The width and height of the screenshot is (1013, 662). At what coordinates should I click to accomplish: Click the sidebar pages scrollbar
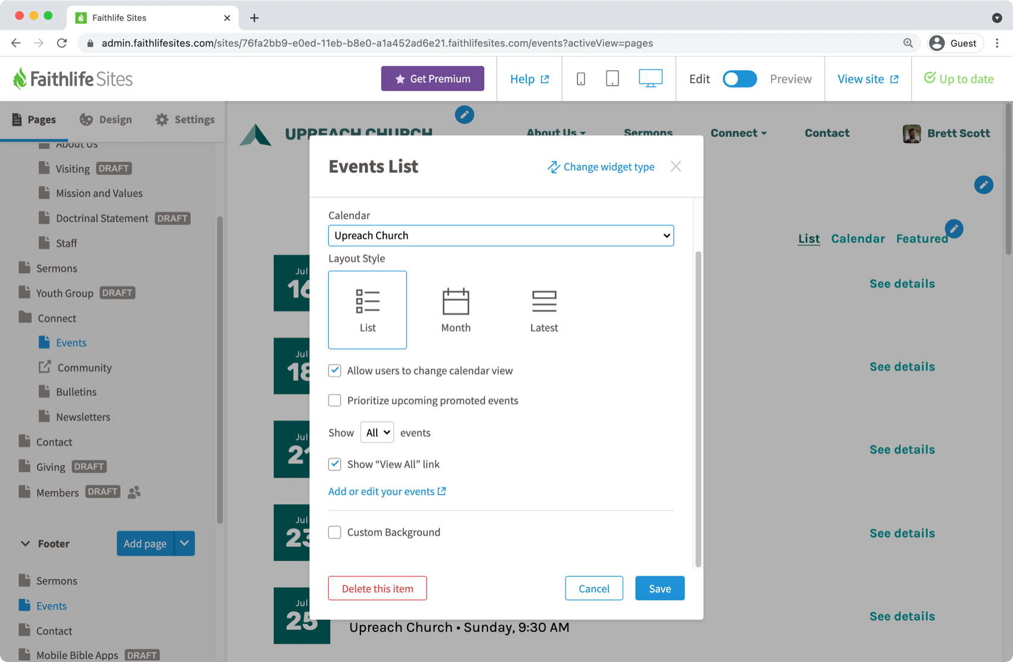tap(219, 369)
